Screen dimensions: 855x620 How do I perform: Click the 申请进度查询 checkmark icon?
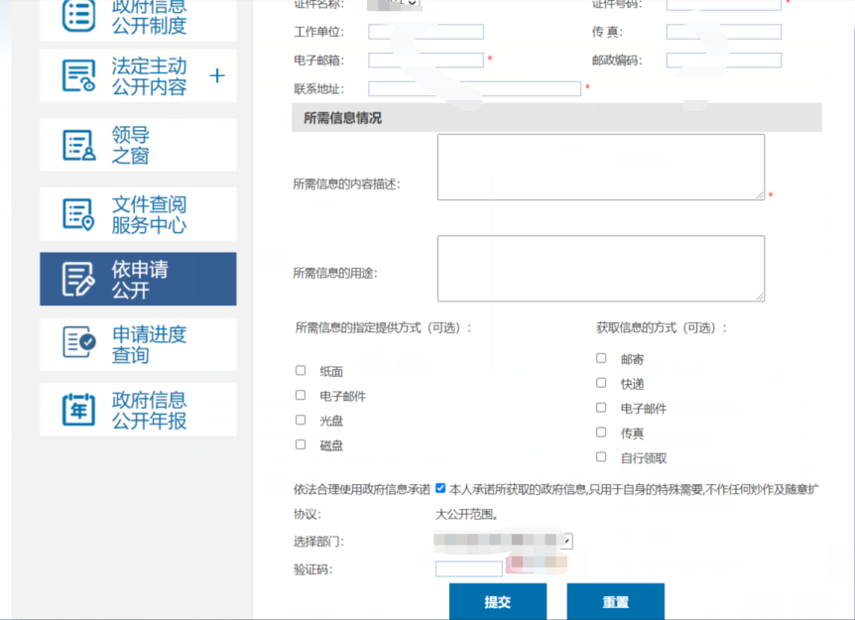click(x=79, y=343)
